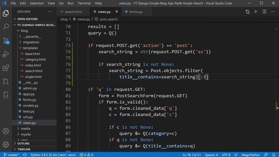Open the Manage gear icon

(x=6, y=144)
